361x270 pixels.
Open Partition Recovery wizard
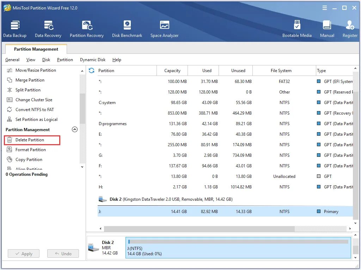(87, 29)
